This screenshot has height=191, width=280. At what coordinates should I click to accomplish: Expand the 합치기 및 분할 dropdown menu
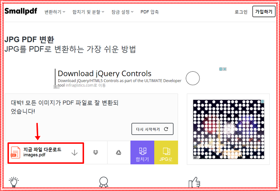[x=88, y=12]
